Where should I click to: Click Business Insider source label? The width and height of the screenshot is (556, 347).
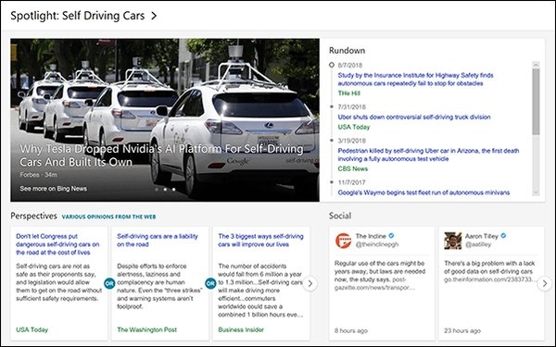tap(241, 329)
